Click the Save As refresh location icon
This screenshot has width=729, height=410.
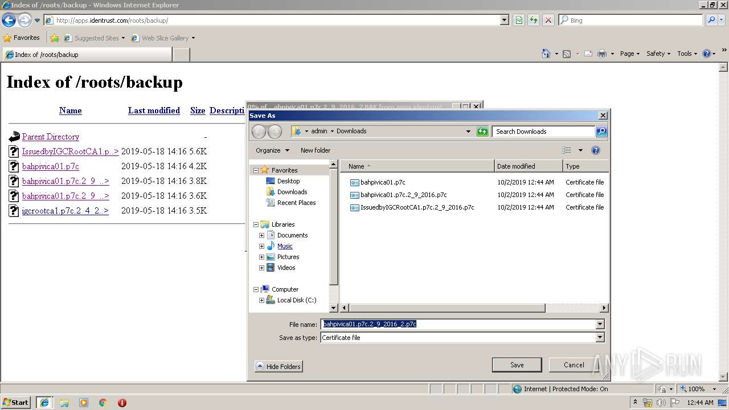tap(482, 132)
